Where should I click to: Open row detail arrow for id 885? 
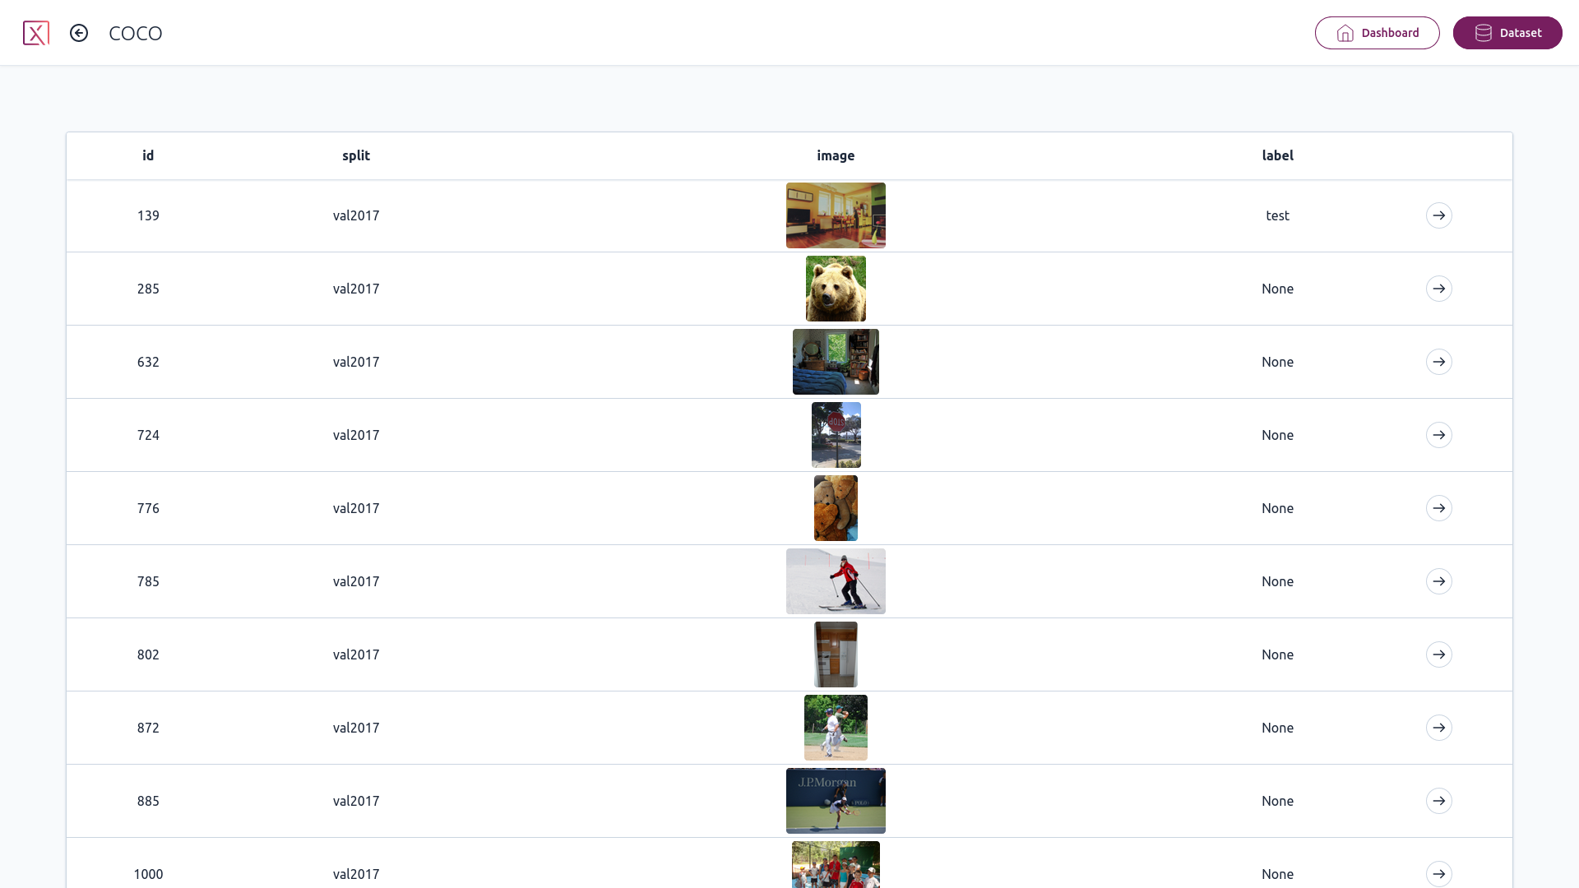pos(1439,800)
